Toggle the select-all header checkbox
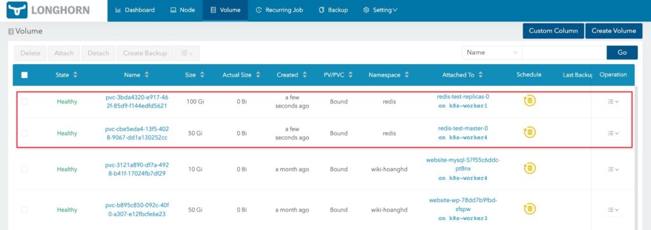Image resolution: width=651 pixels, height=230 pixels. [x=25, y=75]
